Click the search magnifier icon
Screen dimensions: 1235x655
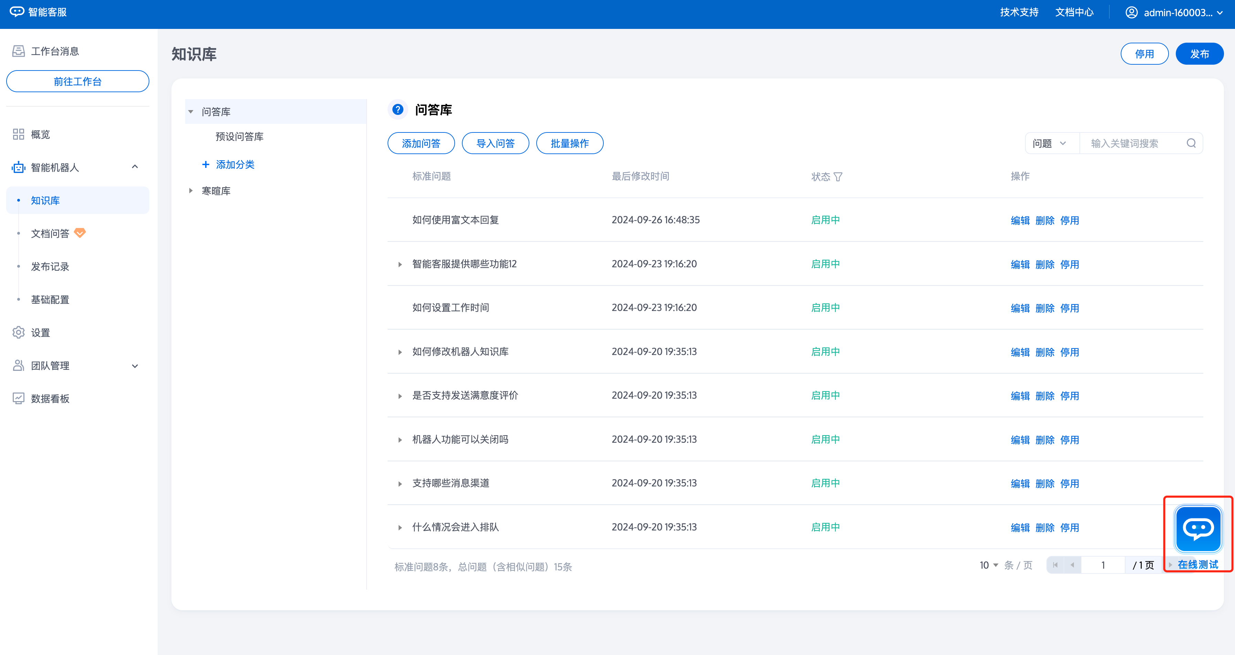pos(1191,143)
